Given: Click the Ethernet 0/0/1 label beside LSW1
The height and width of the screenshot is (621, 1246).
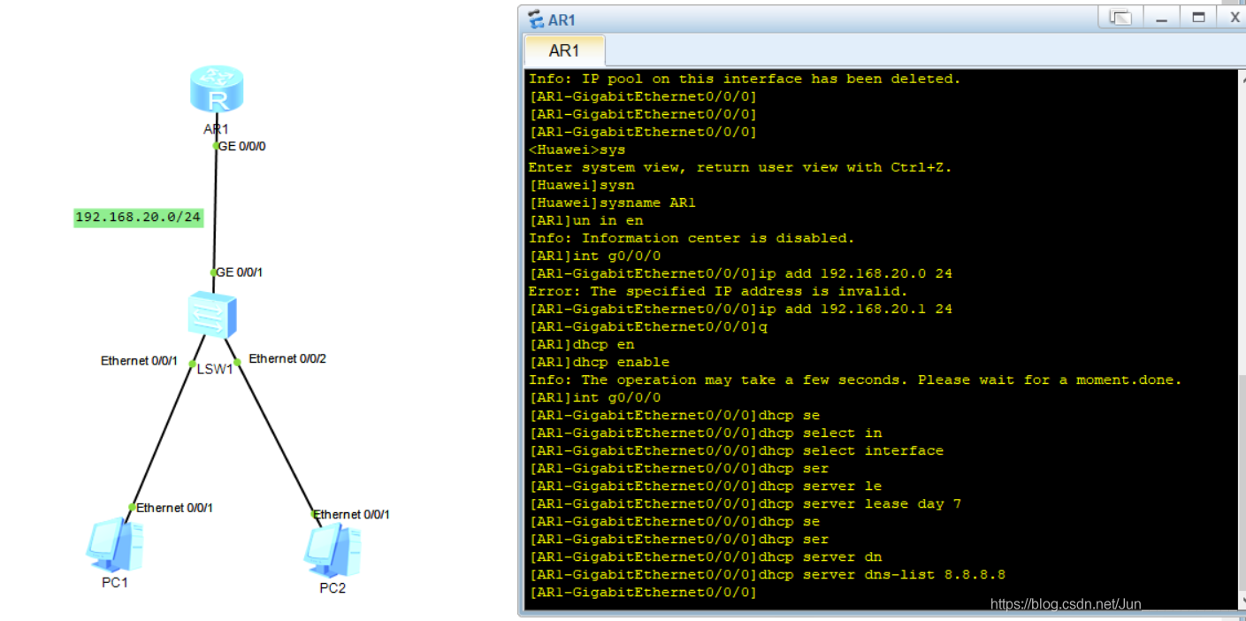Looking at the screenshot, I should click(139, 361).
